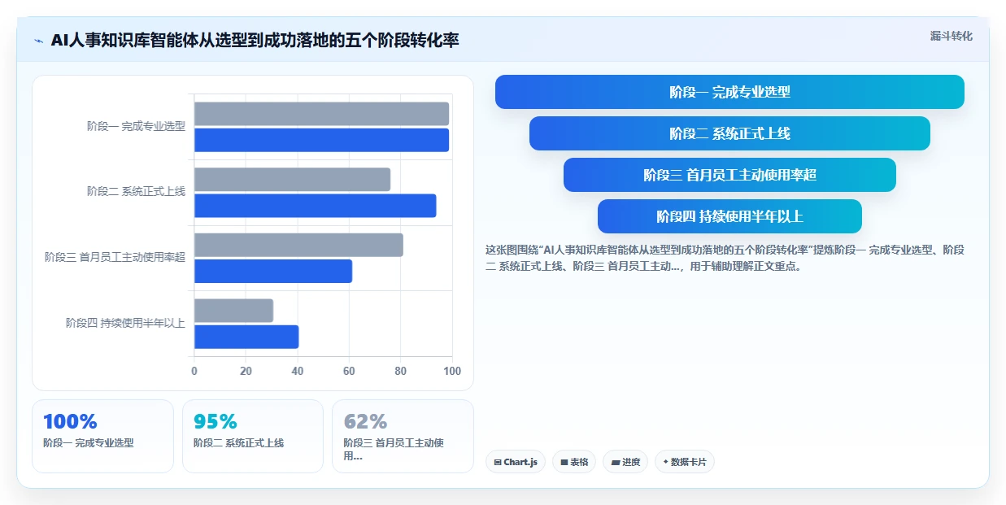Image resolution: width=1006 pixels, height=505 pixels.
Task: Click the gray bar for 阶段一 完成专业选型
Action: tap(321, 114)
